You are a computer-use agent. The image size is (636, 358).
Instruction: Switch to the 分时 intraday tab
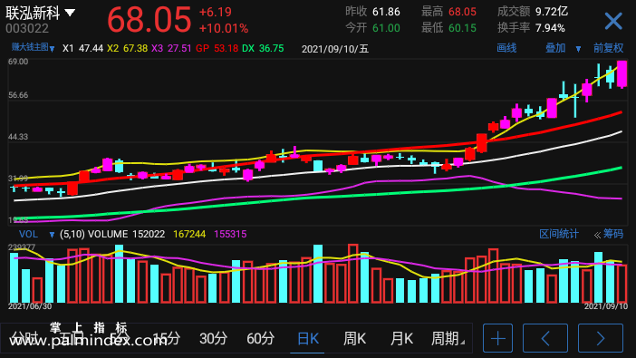pyautogui.click(x=24, y=338)
